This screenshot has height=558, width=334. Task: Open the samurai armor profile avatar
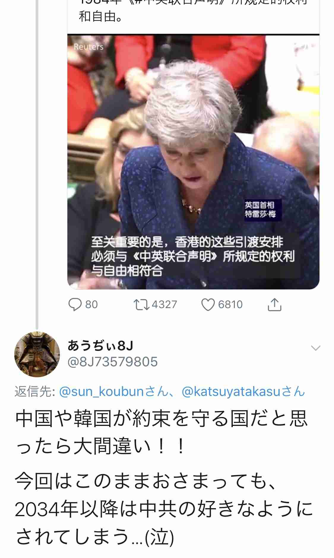tap(37, 354)
